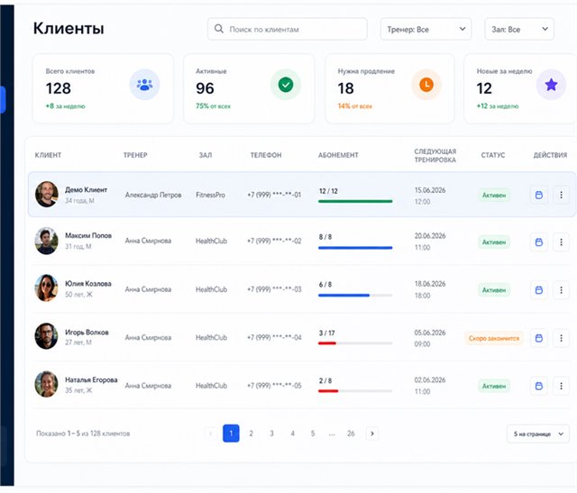Viewport: 577px width, 493px height.
Task: Click Скоро закончится status badge
Action: (494, 338)
